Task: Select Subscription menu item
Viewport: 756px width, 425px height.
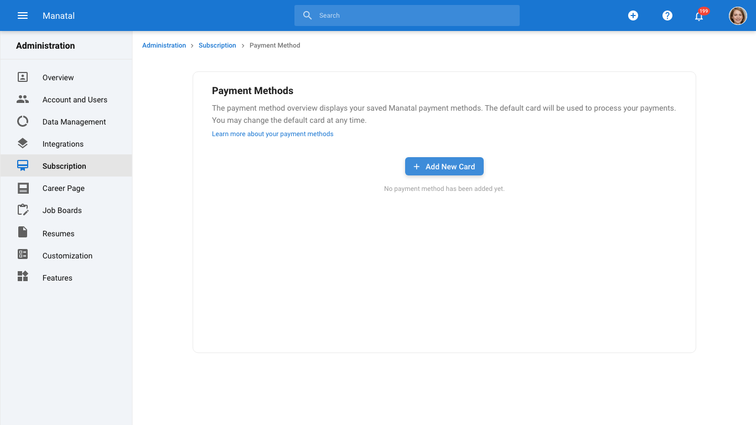Action: [x=66, y=165]
